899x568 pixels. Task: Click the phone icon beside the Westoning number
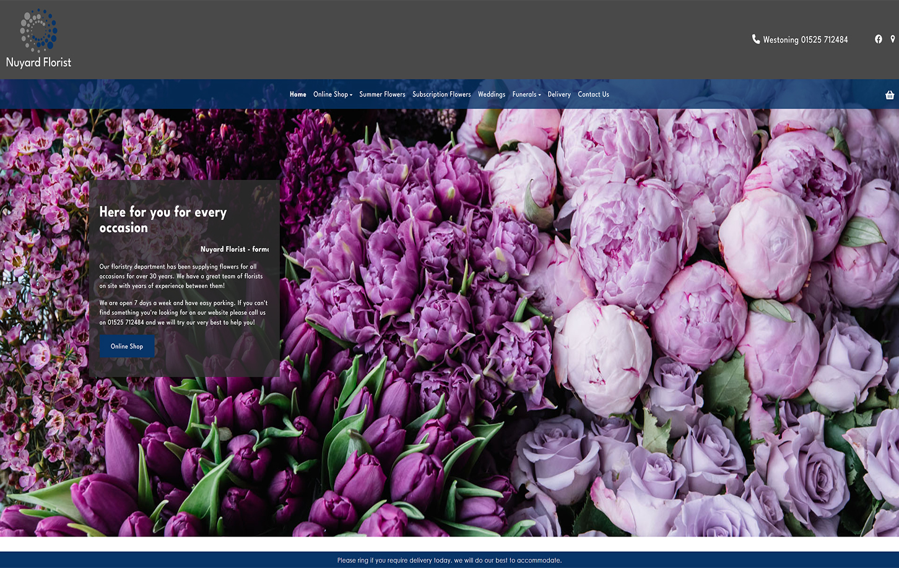[755, 39]
